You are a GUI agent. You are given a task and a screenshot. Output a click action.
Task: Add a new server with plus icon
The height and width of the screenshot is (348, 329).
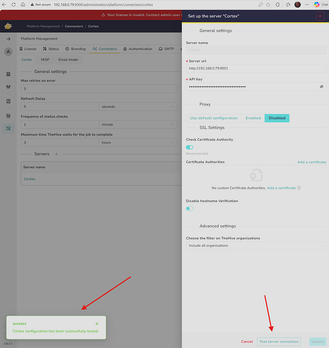coord(56,154)
